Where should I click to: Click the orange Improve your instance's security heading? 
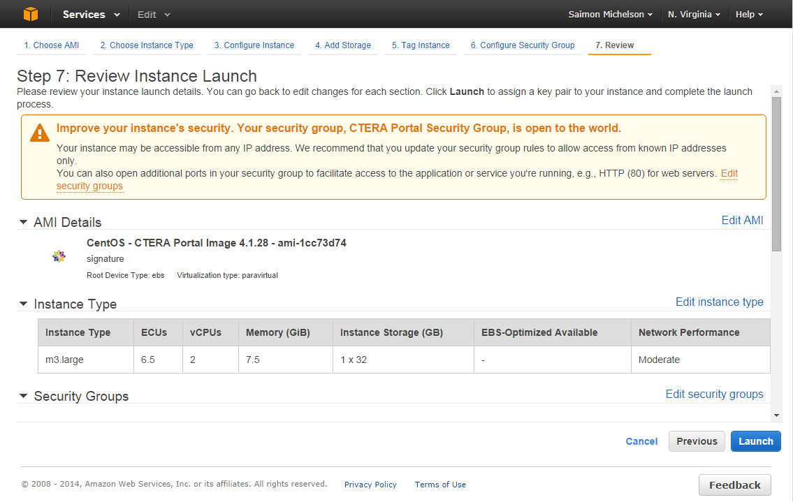coord(338,128)
